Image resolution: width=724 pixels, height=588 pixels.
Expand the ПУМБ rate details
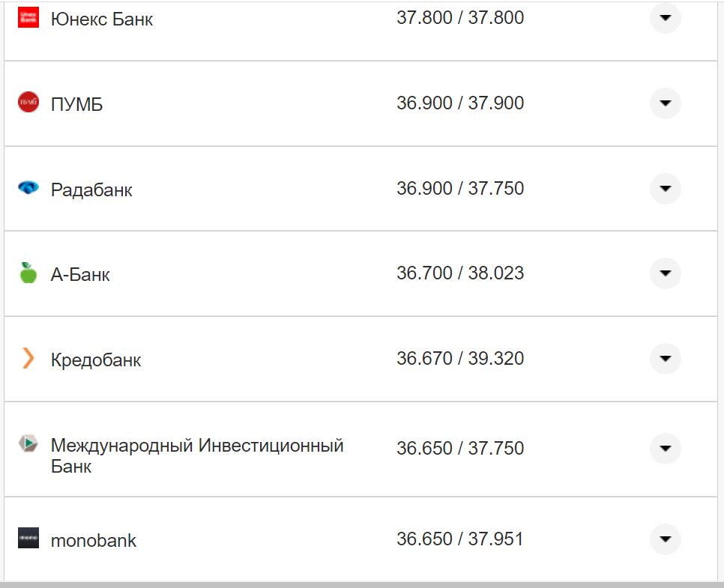tap(665, 103)
